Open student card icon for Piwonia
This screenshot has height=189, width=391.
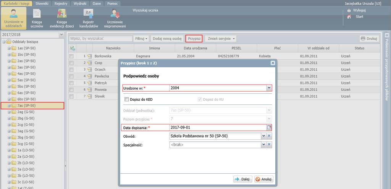coord(90,90)
